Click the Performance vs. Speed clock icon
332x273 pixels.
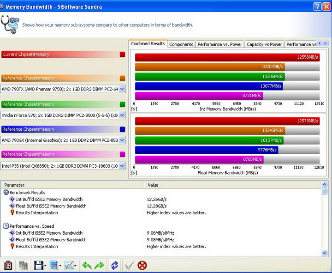[x=6, y=226]
